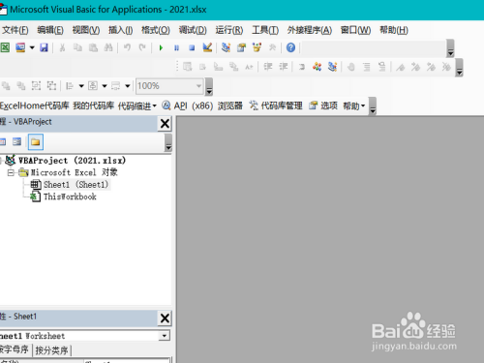484x363 pixels.
Task: Save the project with the floppy disk icon
Action: [44, 47]
